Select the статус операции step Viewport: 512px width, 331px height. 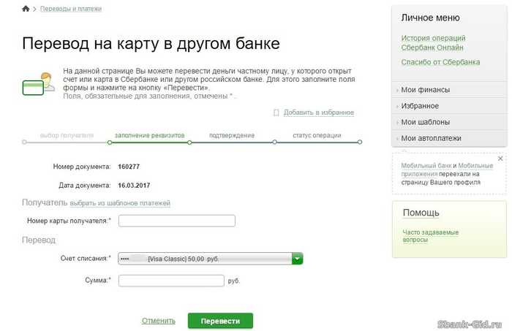(x=317, y=135)
